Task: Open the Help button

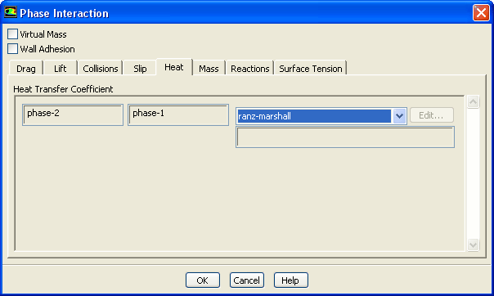Action: 291,280
